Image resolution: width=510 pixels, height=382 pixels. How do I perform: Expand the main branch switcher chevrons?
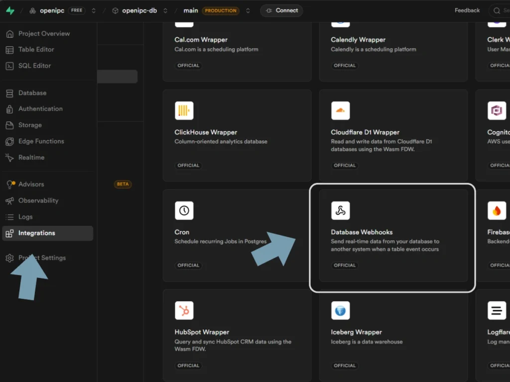248,11
